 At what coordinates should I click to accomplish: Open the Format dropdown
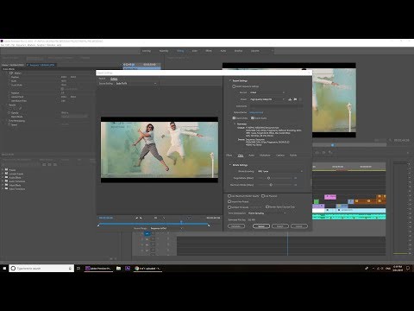click(267, 92)
